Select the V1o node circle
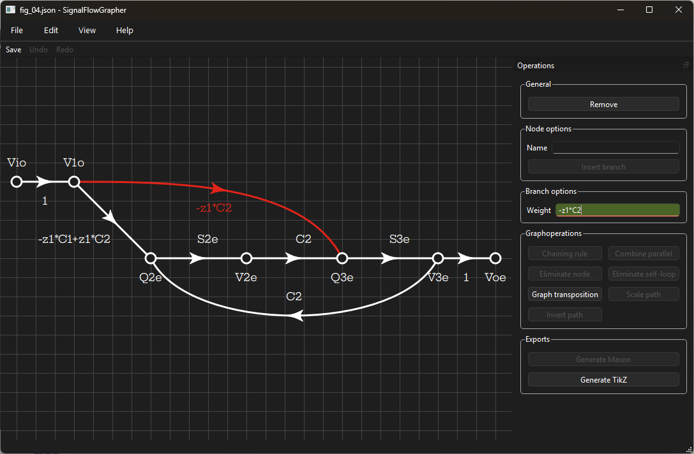This screenshot has width=694, height=454. coord(74,182)
